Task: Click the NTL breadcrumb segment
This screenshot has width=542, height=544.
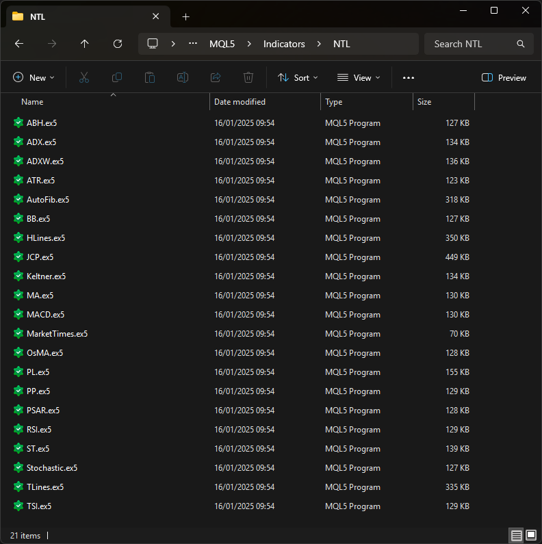Action: pos(341,44)
